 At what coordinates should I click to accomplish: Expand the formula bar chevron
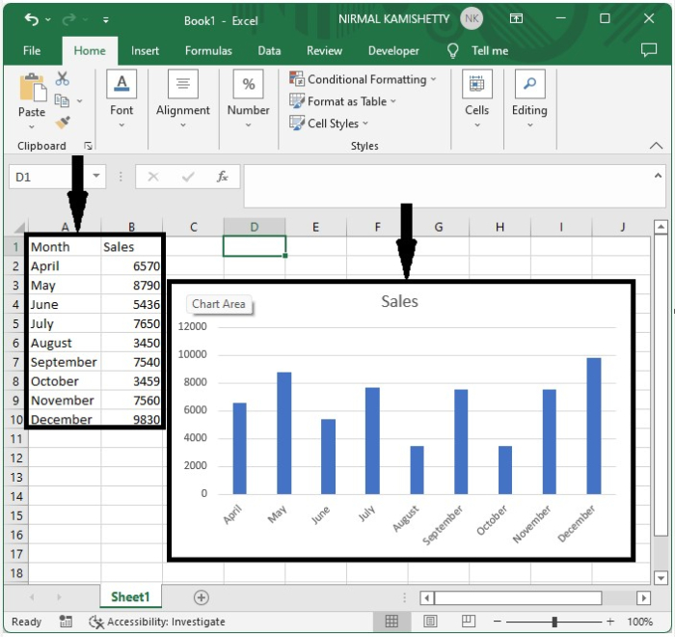pyautogui.click(x=658, y=176)
